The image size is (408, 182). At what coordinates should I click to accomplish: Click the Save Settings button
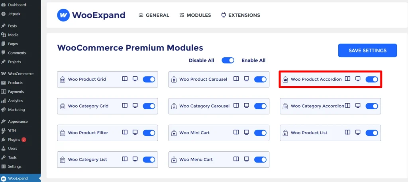(367, 50)
